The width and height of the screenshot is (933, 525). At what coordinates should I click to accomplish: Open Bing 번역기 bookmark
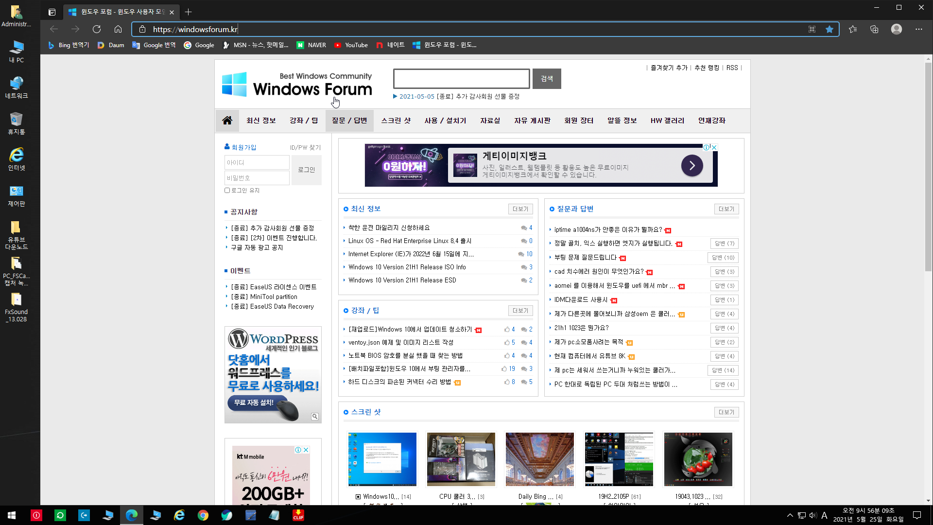click(69, 45)
